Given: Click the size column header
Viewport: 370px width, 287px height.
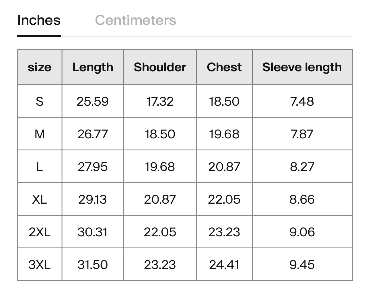Looking at the screenshot, I should tap(40, 67).
